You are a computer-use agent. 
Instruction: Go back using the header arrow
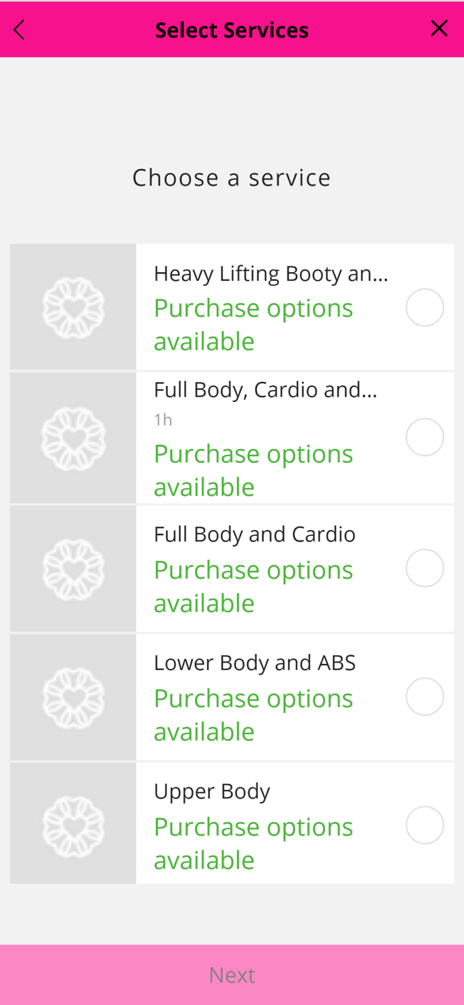[19, 29]
